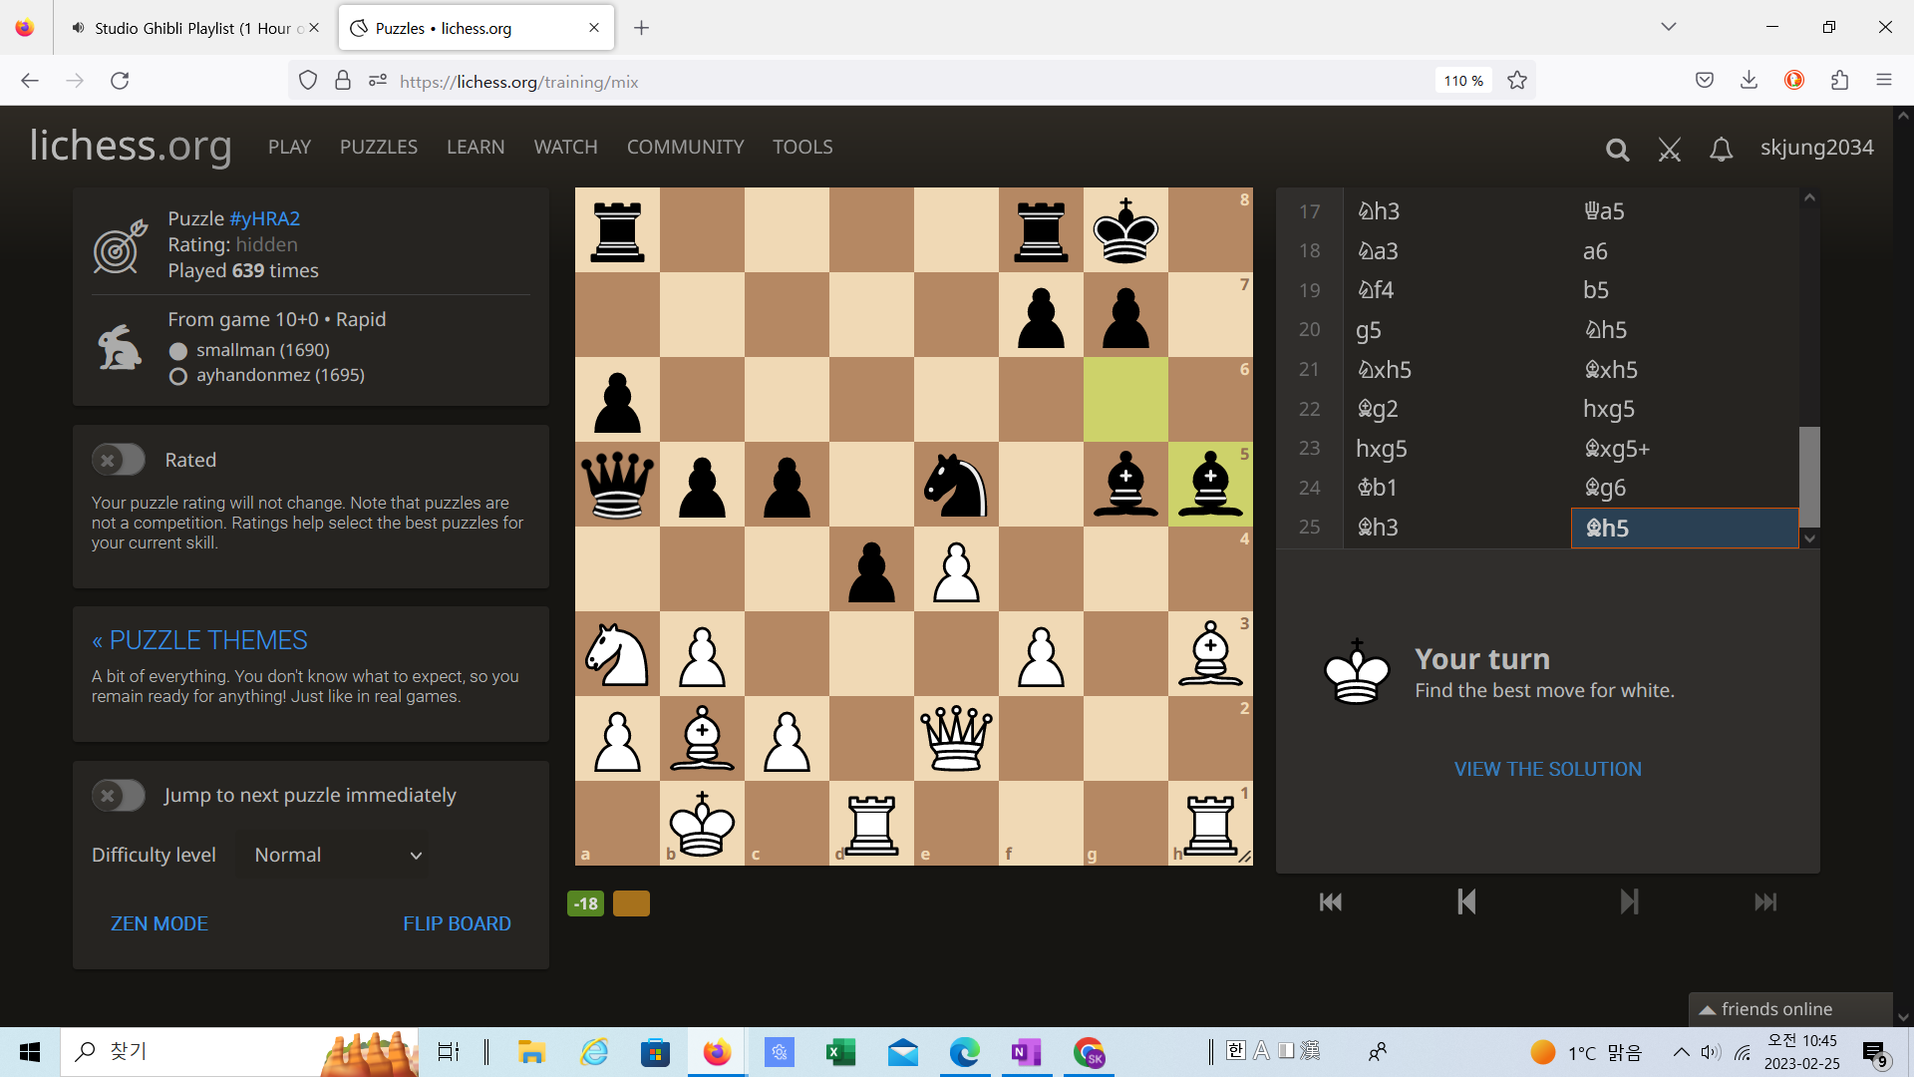Click the black knight on e5
Screen dimensions: 1914x1077
click(x=956, y=485)
